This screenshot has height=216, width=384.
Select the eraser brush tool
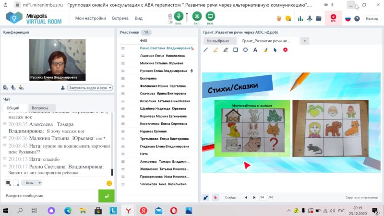point(265,50)
